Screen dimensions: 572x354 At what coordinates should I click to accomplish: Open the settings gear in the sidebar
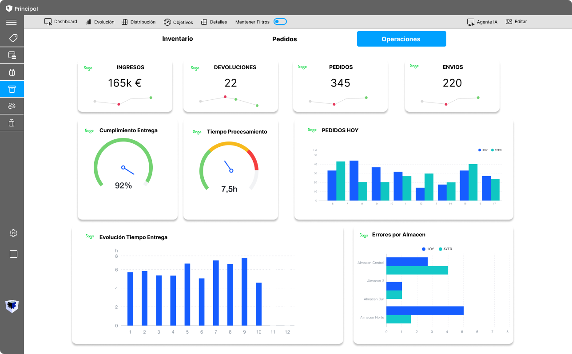pos(13,233)
